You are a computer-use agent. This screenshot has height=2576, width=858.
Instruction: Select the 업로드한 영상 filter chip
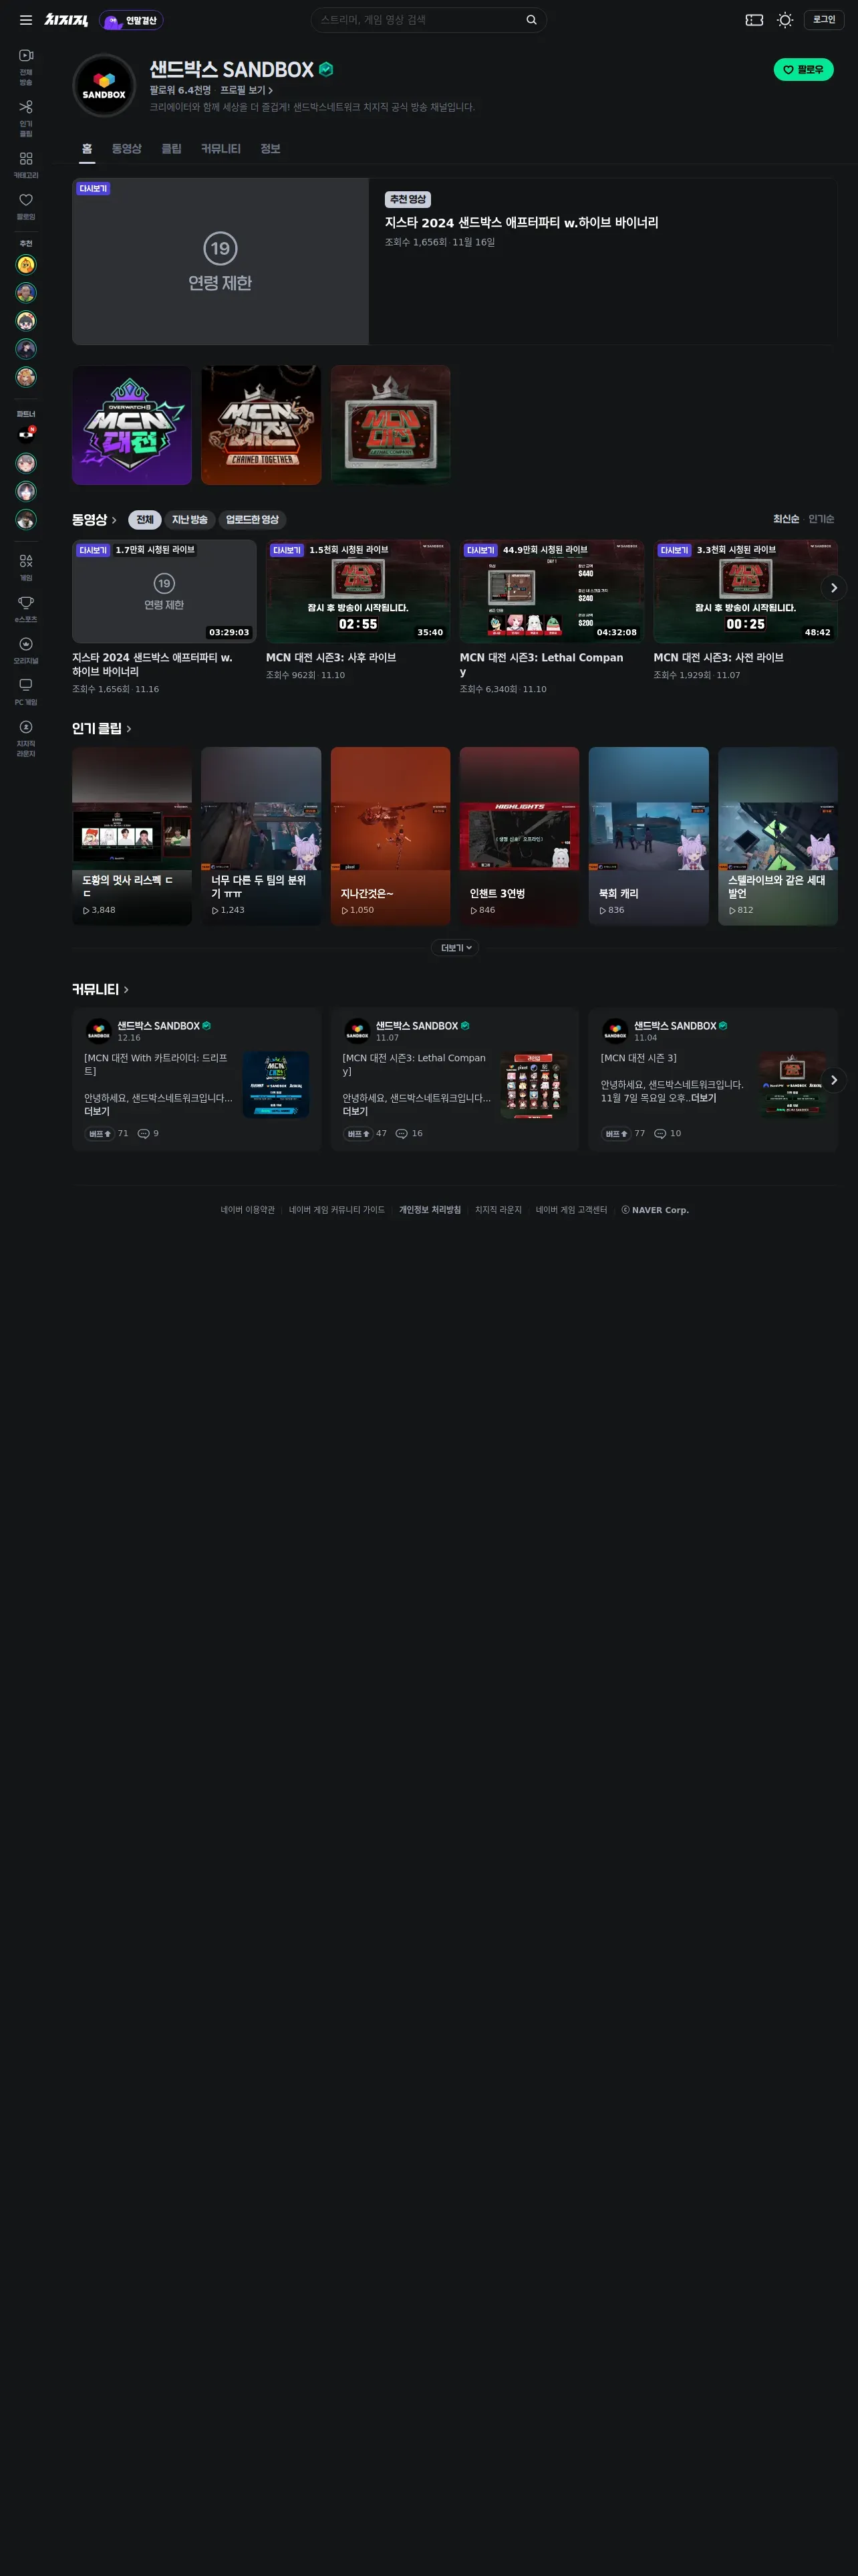click(252, 520)
